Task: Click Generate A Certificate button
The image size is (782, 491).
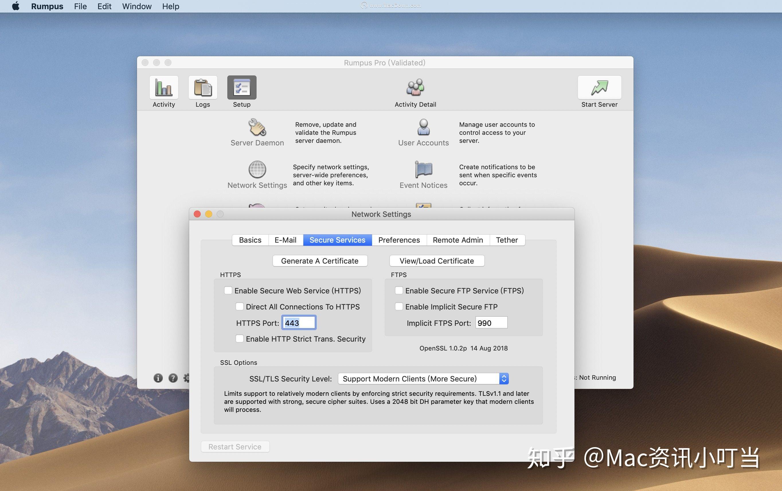Action: (320, 261)
